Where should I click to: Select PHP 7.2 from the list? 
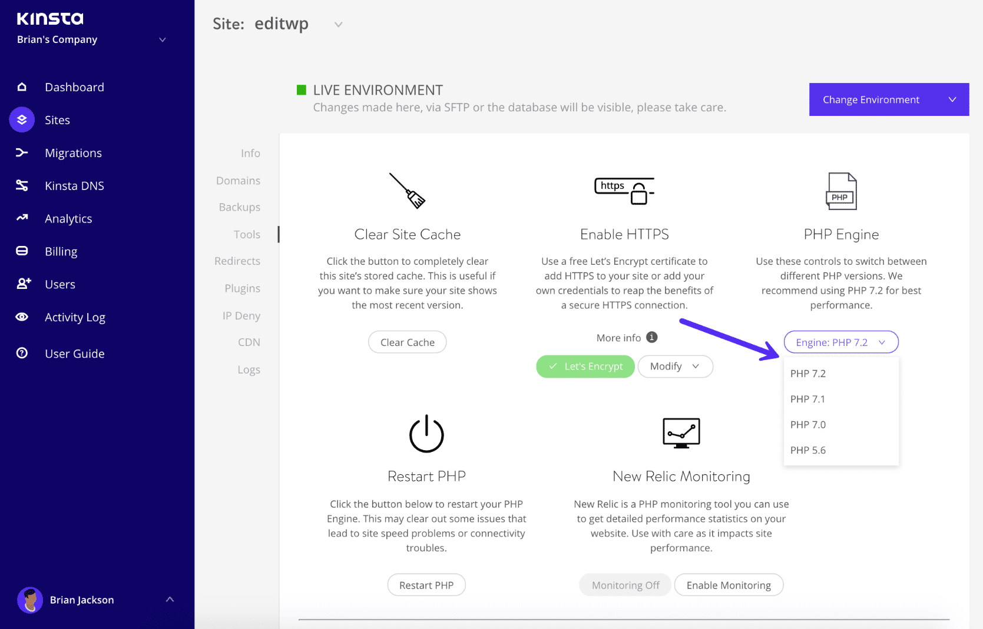(x=841, y=374)
